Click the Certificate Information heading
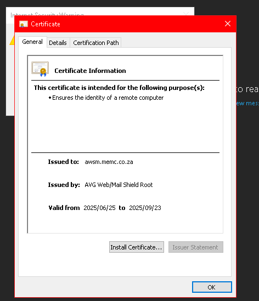The height and width of the screenshot is (301, 259). pyautogui.click(x=90, y=71)
